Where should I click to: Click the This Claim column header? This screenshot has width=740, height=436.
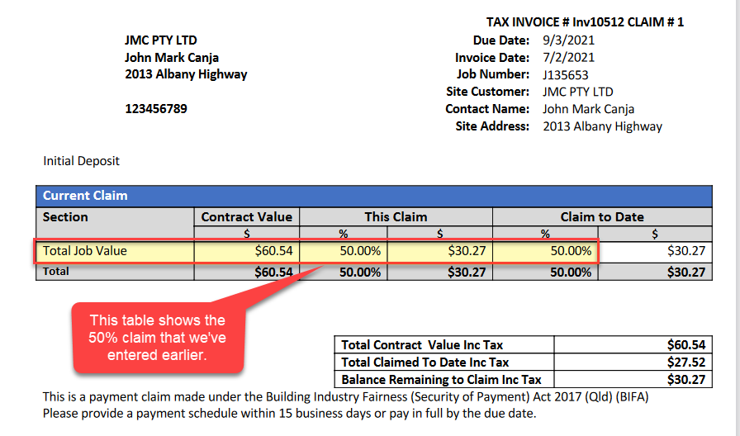(396, 216)
